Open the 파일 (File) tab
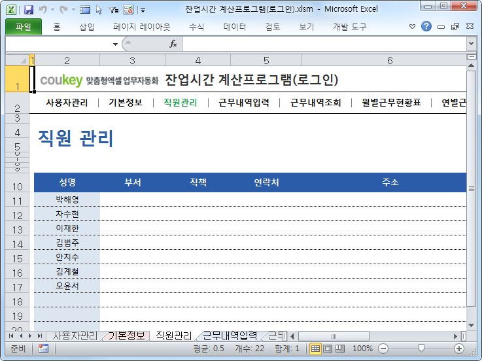 (24, 27)
